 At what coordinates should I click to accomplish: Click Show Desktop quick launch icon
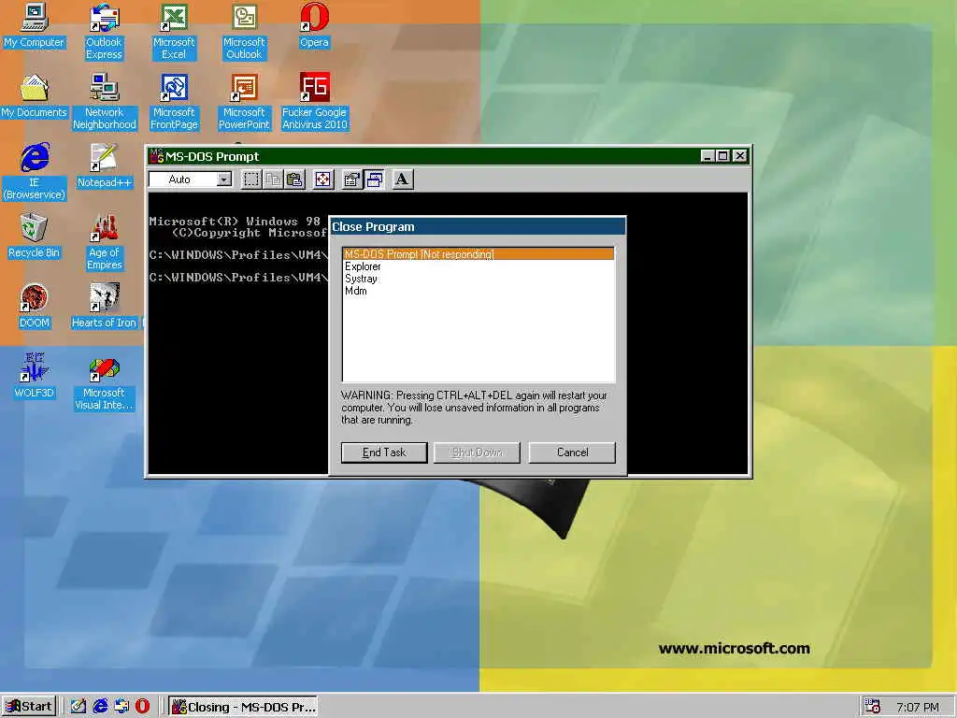[x=79, y=707]
